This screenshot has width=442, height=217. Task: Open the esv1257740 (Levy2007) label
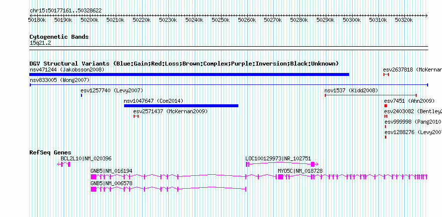pos(112,90)
